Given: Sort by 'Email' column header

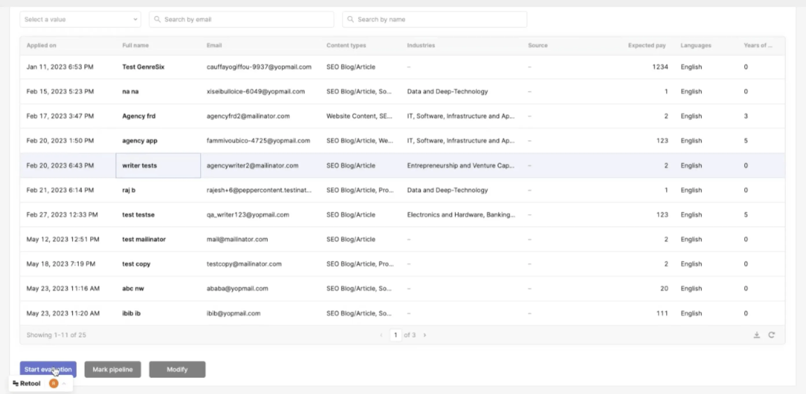Looking at the screenshot, I should [x=214, y=45].
